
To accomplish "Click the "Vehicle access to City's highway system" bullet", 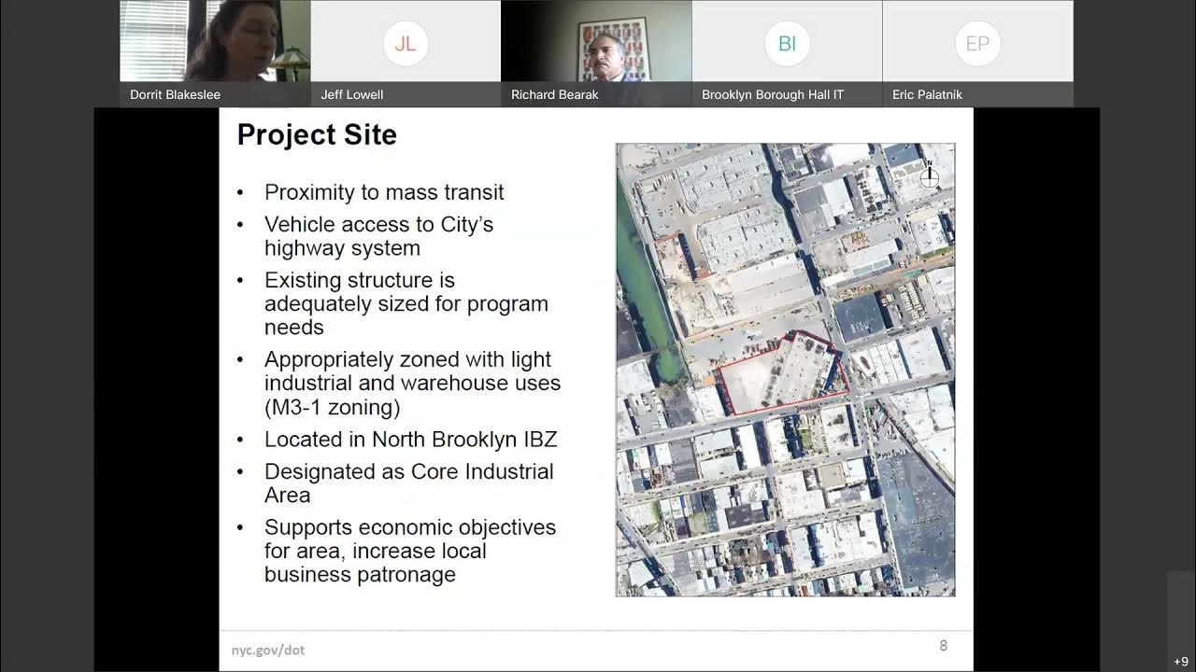I will click(378, 236).
